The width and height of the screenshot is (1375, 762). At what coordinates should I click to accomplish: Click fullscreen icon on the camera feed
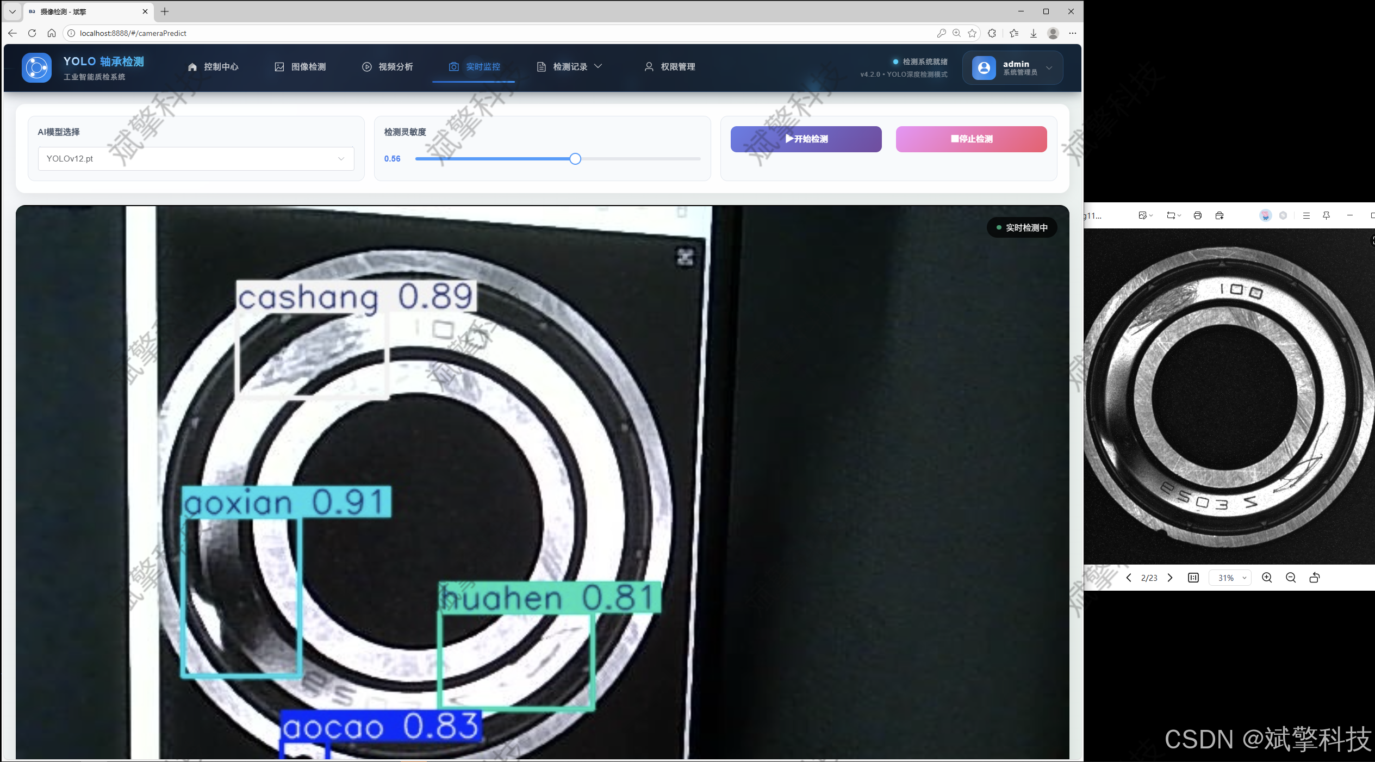pos(685,257)
